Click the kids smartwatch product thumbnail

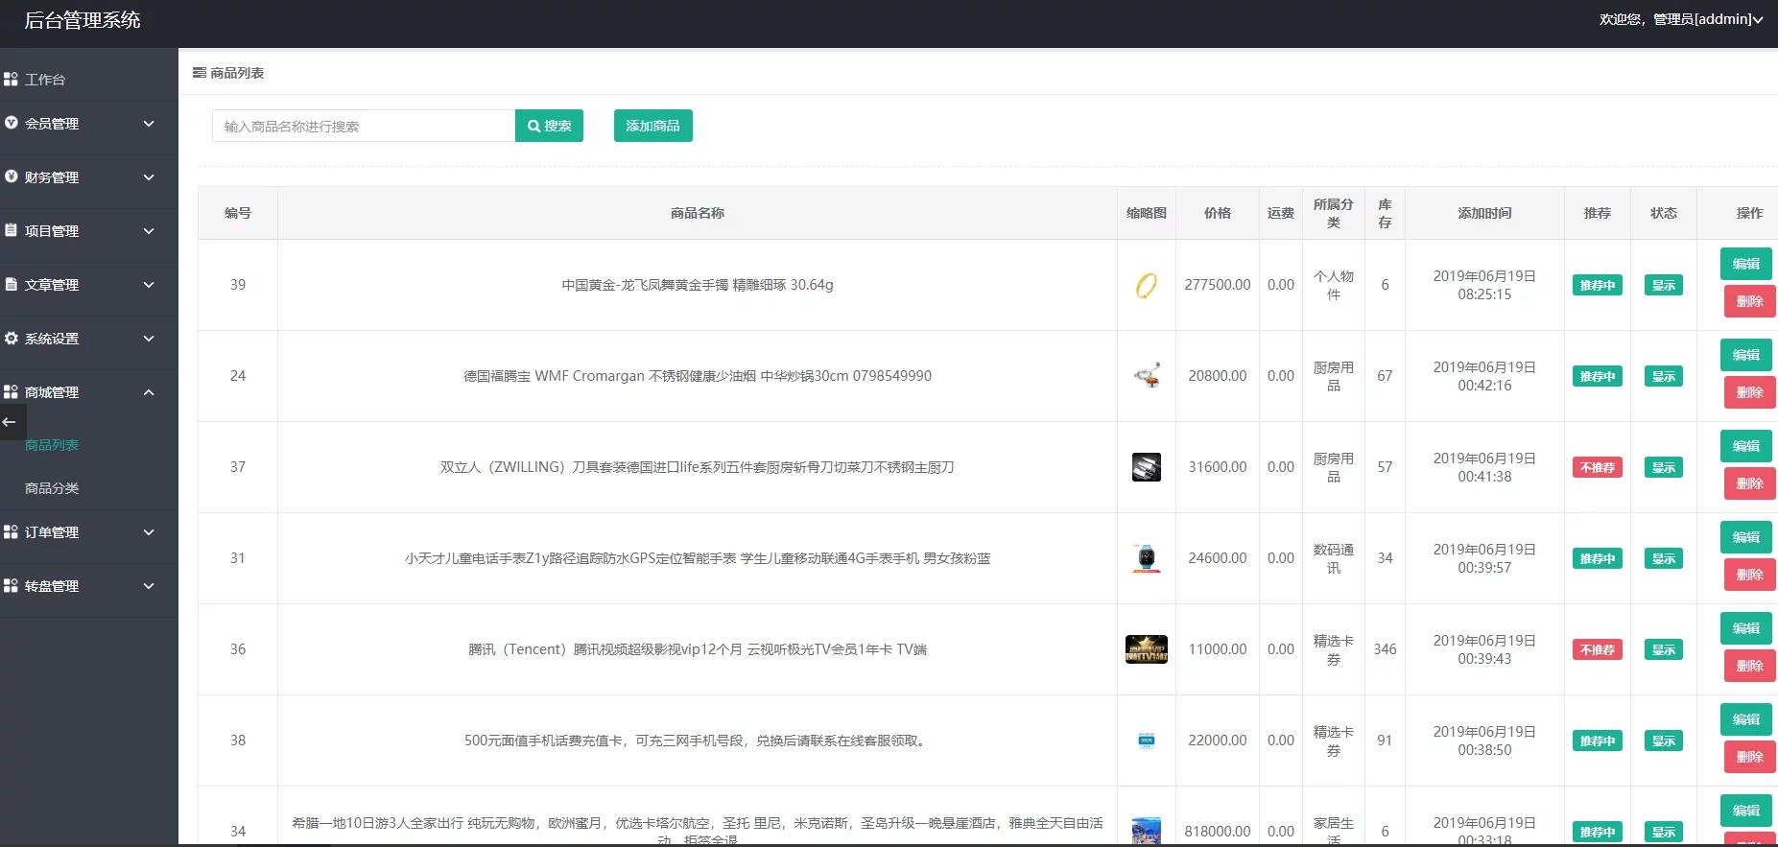tap(1146, 558)
